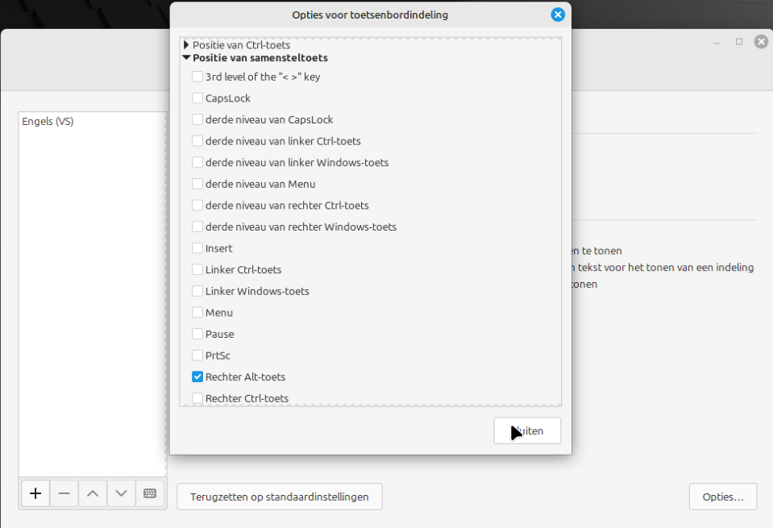
Task: Move layout up with the up arrow icon
Action: (93, 493)
